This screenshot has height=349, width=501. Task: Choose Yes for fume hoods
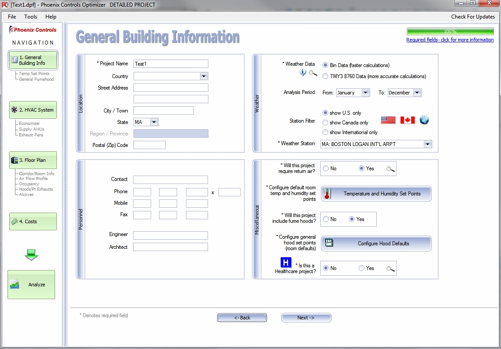pos(352,219)
